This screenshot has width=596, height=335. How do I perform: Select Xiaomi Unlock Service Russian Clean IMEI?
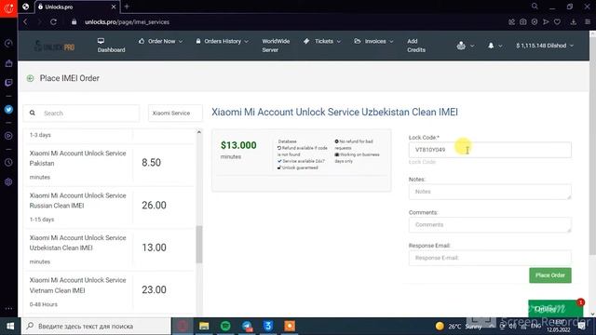(x=77, y=201)
